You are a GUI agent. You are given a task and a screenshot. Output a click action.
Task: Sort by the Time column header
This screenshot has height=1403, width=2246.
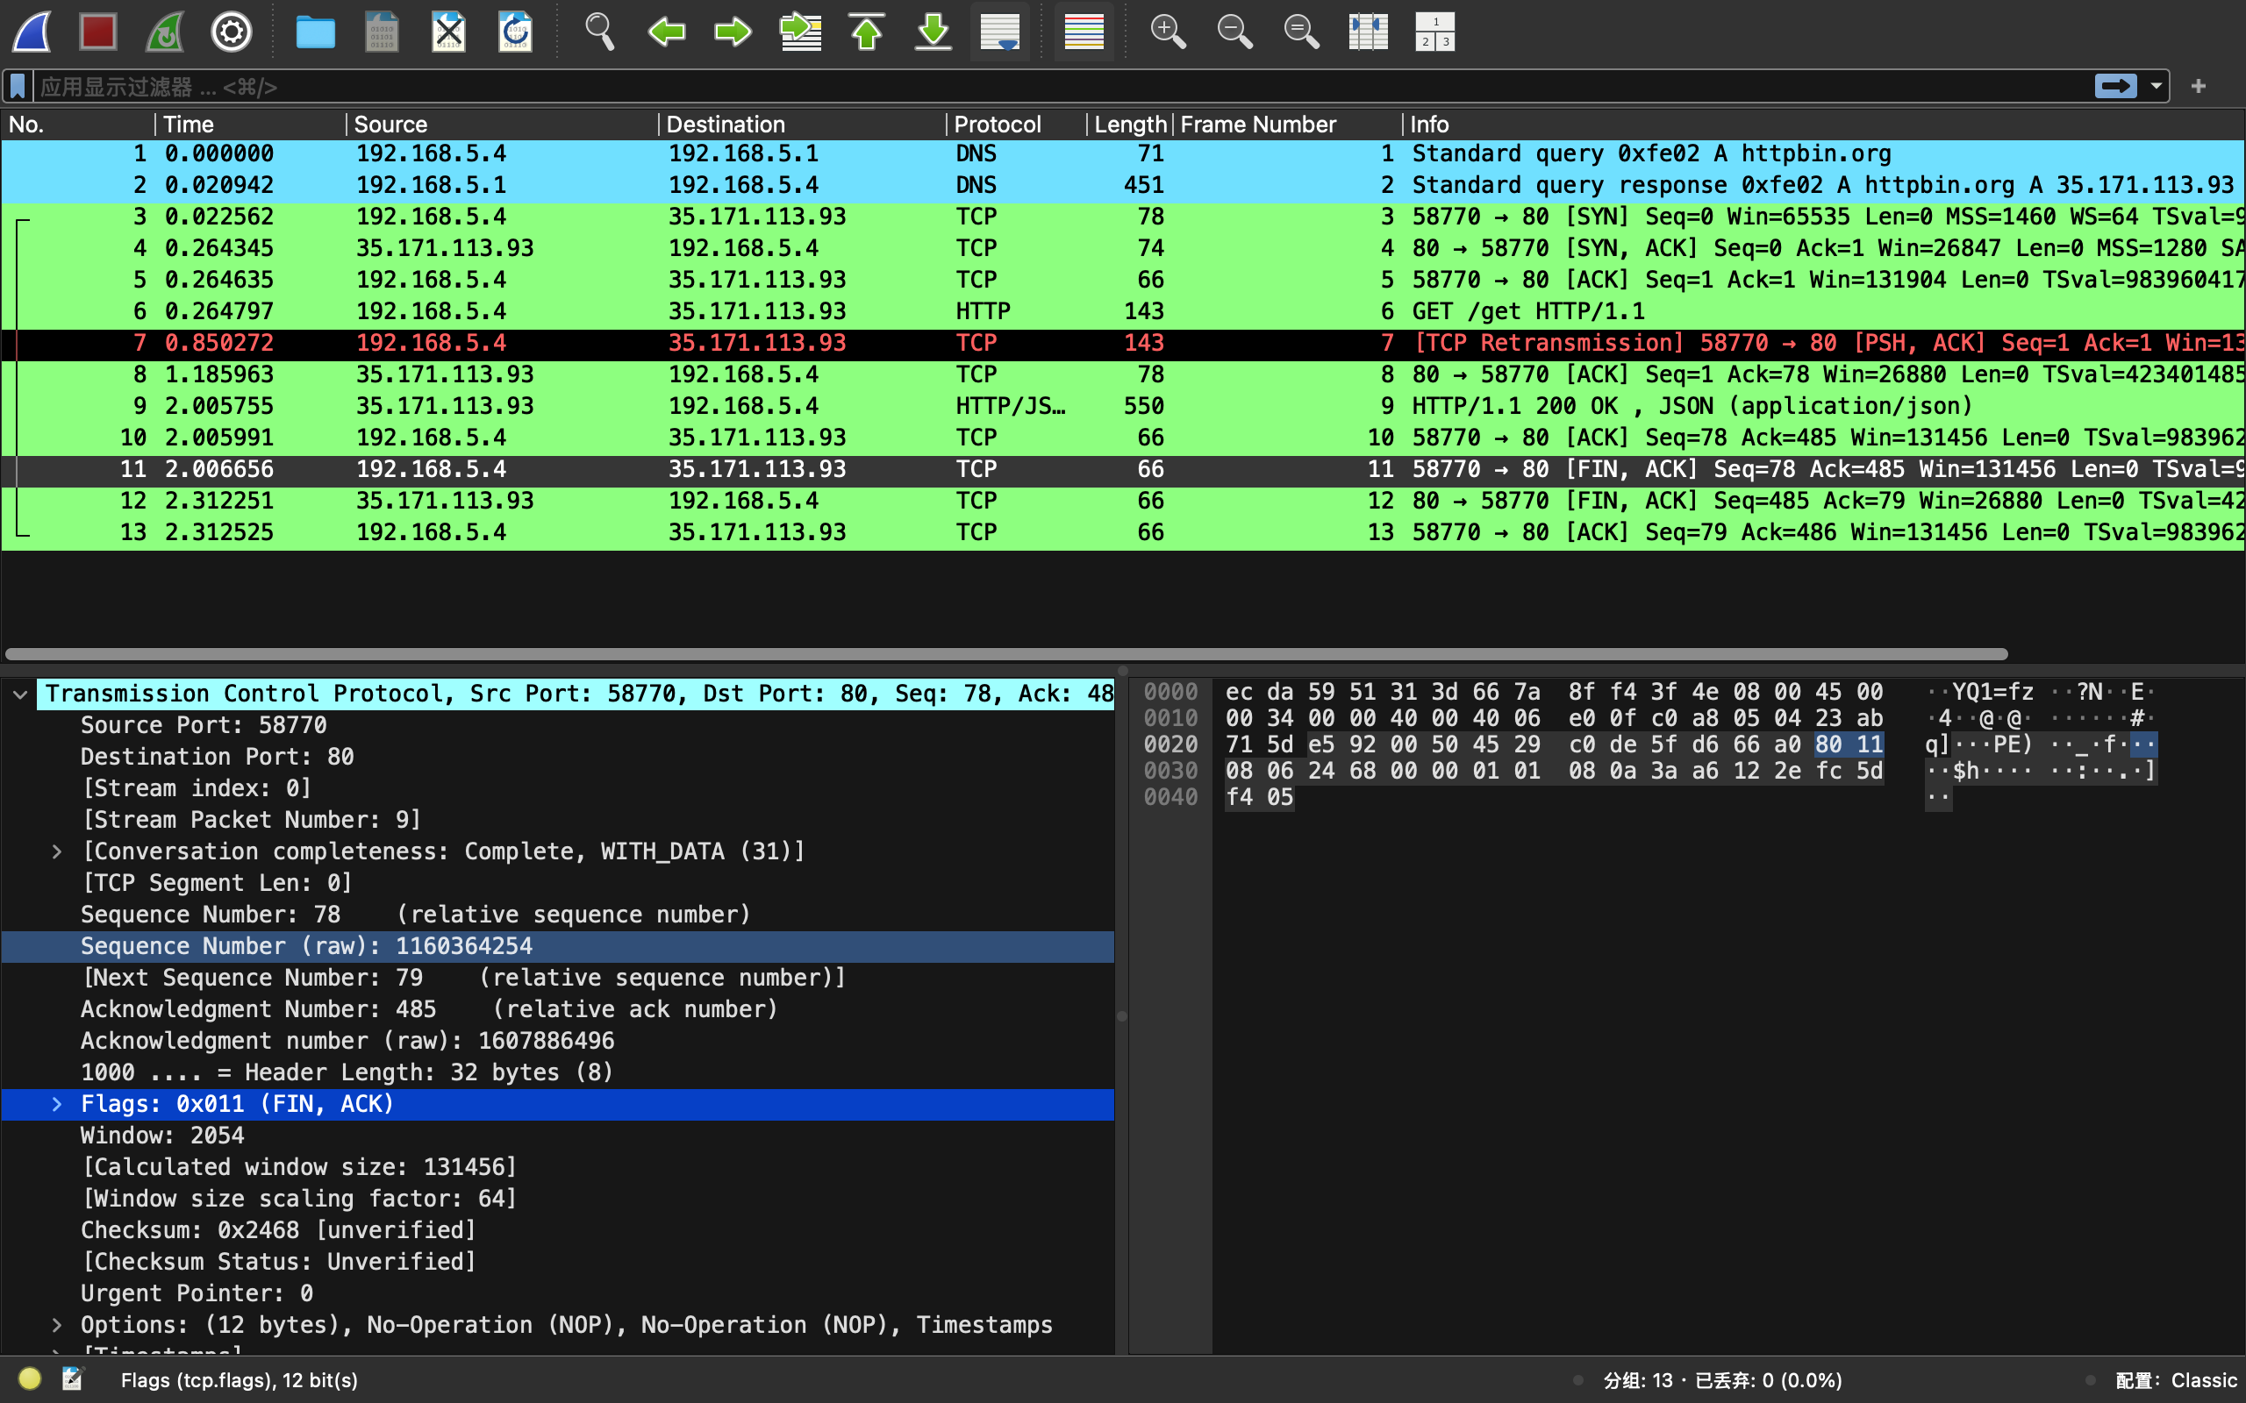point(251,125)
